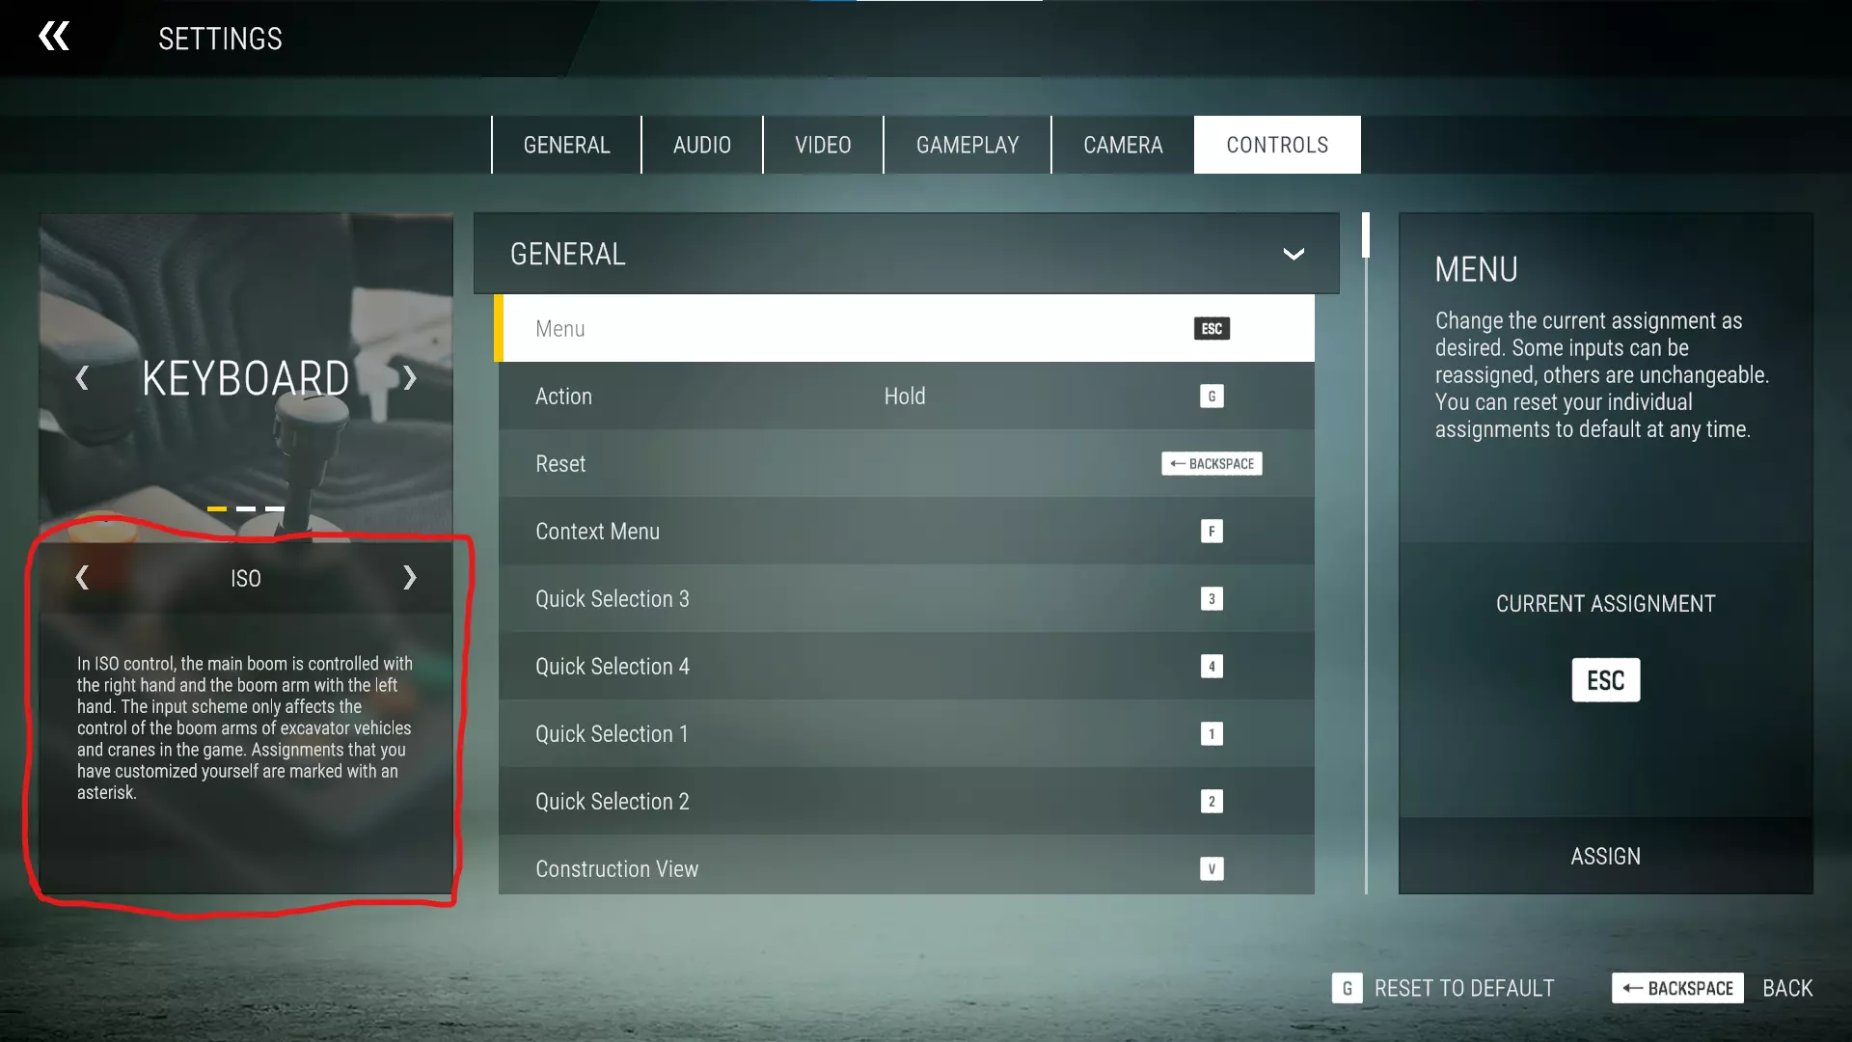This screenshot has width=1852, height=1042.
Task: Click the double-chevron back icon
Action: coord(54,37)
